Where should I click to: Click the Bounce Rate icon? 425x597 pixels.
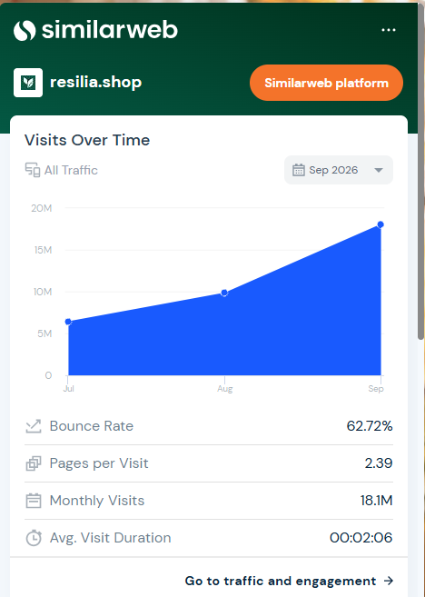coord(34,426)
